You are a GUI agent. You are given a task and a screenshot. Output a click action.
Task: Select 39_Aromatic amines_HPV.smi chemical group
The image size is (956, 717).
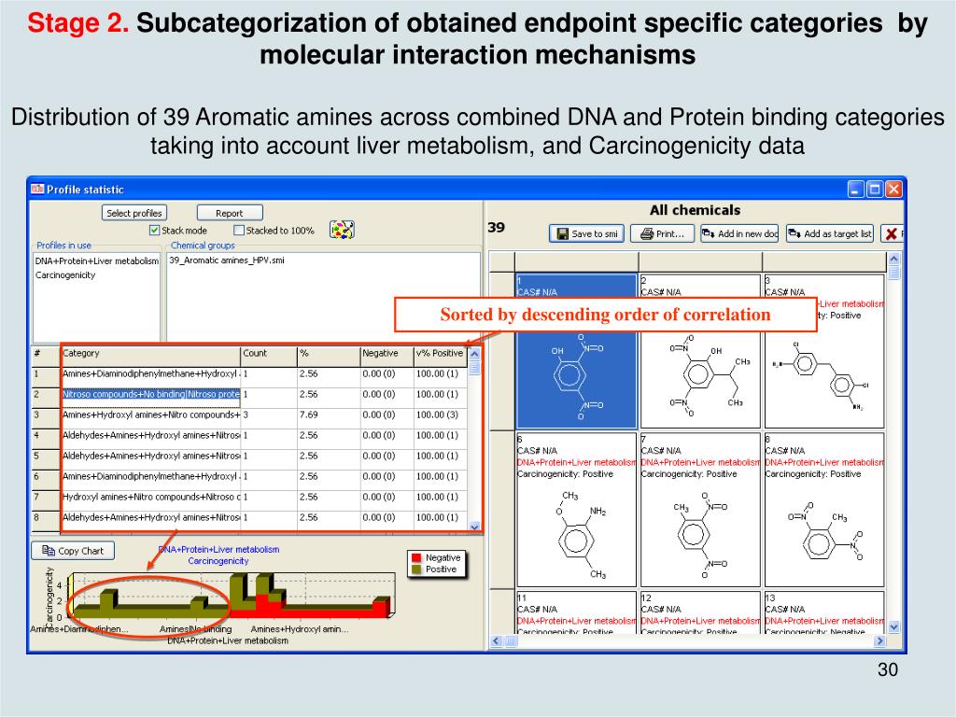(227, 260)
